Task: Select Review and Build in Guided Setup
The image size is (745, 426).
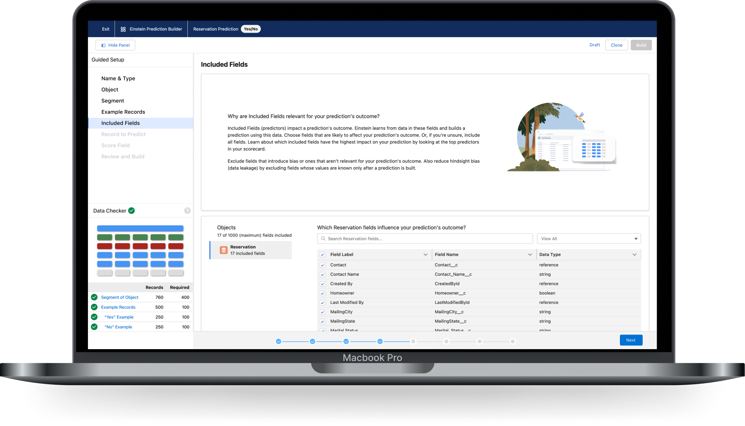Action: (x=123, y=156)
